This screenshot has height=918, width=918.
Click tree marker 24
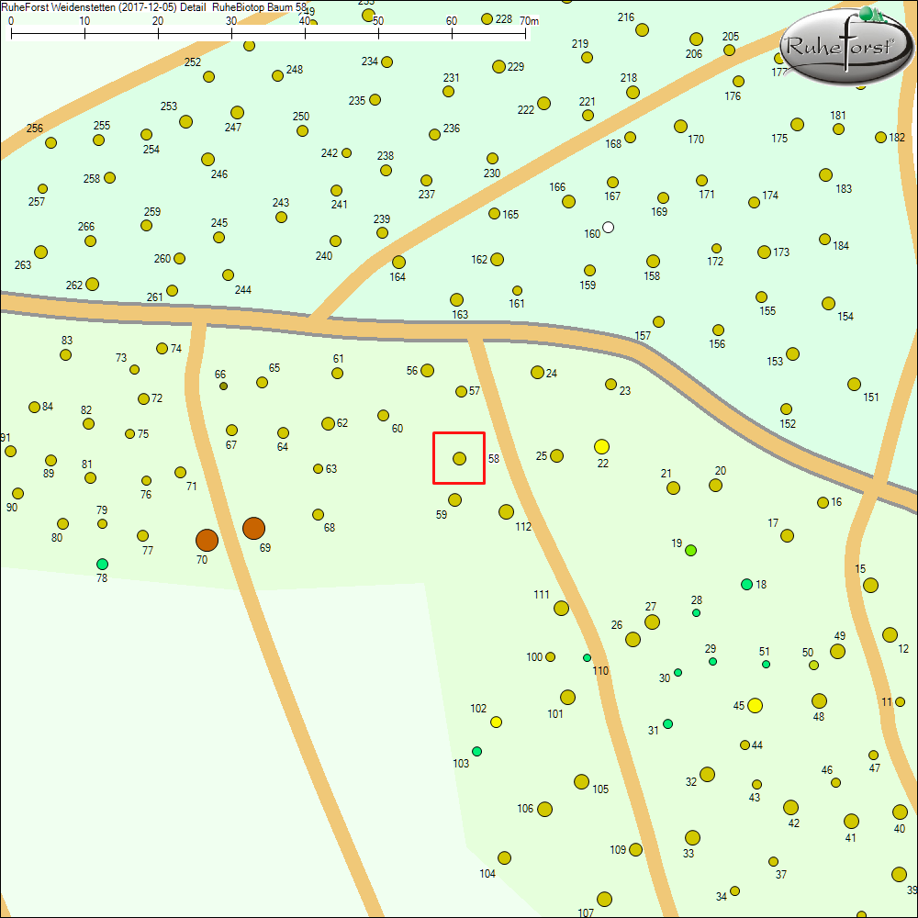(537, 372)
